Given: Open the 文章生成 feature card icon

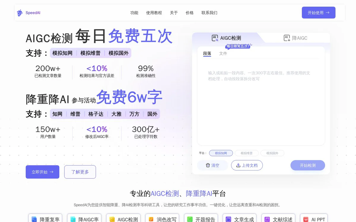Looking at the screenshot, I should (228, 219).
